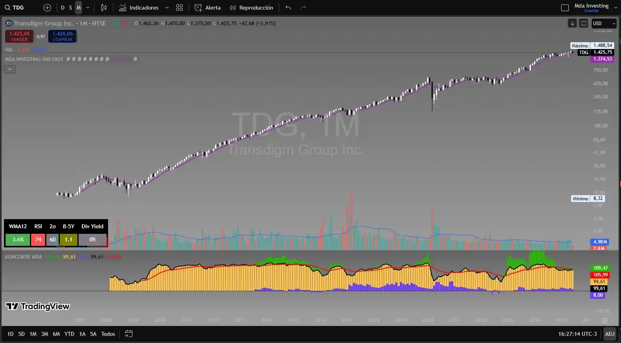Click the red 105,99 axis label

click(600, 275)
